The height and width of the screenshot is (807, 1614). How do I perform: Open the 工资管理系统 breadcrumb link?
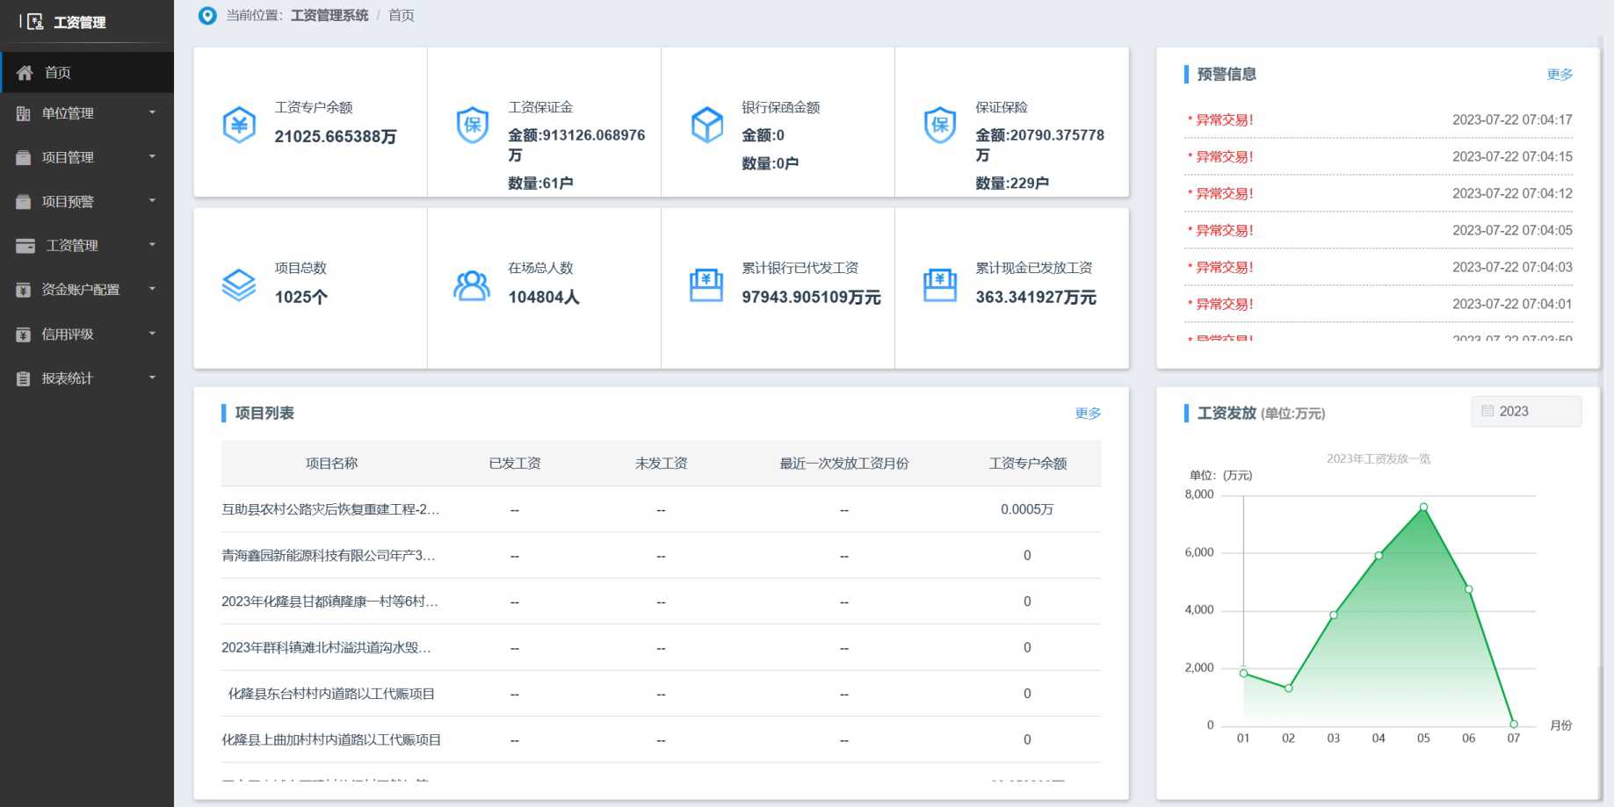tap(329, 15)
